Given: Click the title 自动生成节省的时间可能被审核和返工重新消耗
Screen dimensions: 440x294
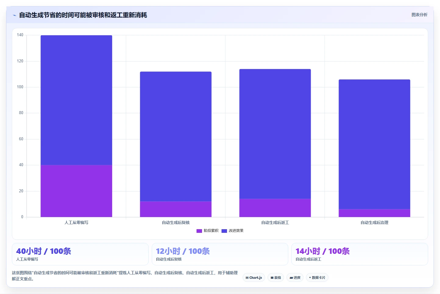Looking at the screenshot, I should click(83, 15).
